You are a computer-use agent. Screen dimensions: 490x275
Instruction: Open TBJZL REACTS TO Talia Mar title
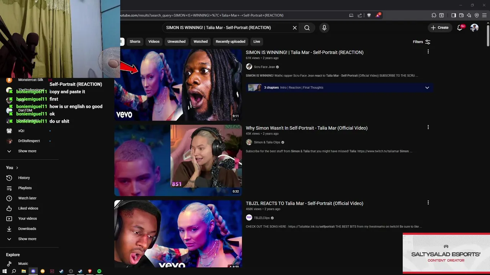tap(304, 204)
